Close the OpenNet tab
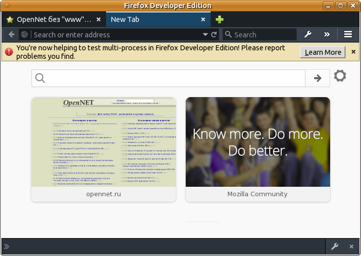Screen dimensions: 361x256 click(x=99, y=19)
